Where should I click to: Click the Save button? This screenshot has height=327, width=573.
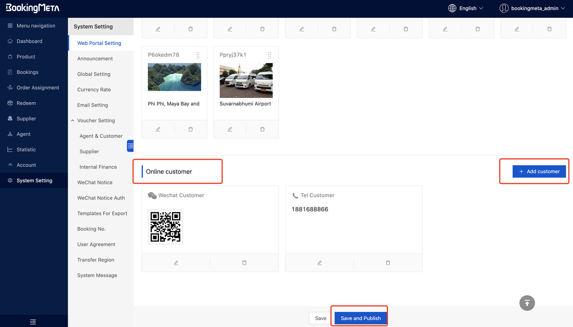tap(321, 318)
